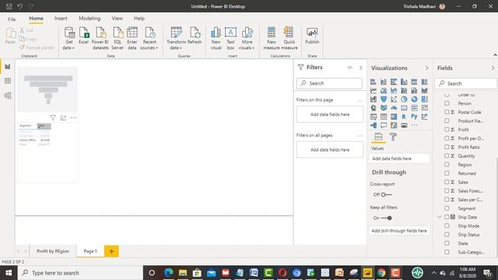498x280 pixels.
Task: Click Focus mode icon on the visual
Action: click(x=63, y=117)
